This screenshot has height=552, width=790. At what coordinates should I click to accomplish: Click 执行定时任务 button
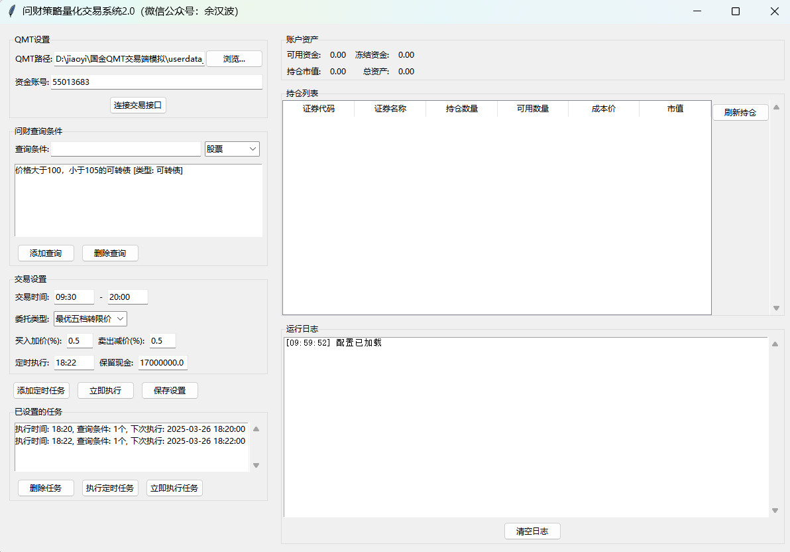[110, 488]
